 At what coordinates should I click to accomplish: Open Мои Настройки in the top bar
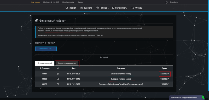click(x=68, y=2)
